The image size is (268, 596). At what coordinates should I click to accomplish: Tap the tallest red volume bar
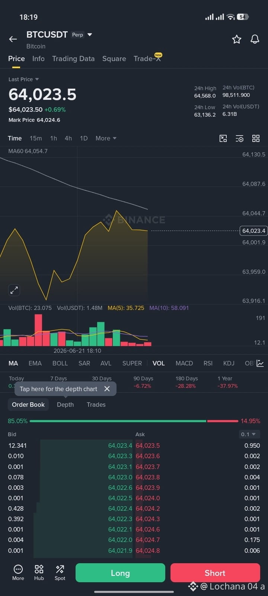pyautogui.click(x=38, y=330)
